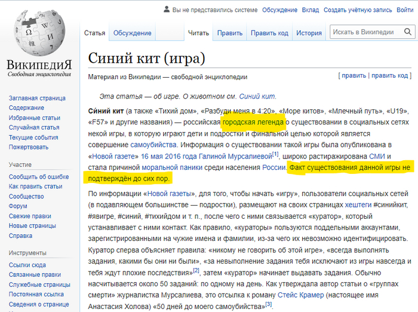Click footnote reference [2]
Screen dimensions: 418x312
(196, 270)
